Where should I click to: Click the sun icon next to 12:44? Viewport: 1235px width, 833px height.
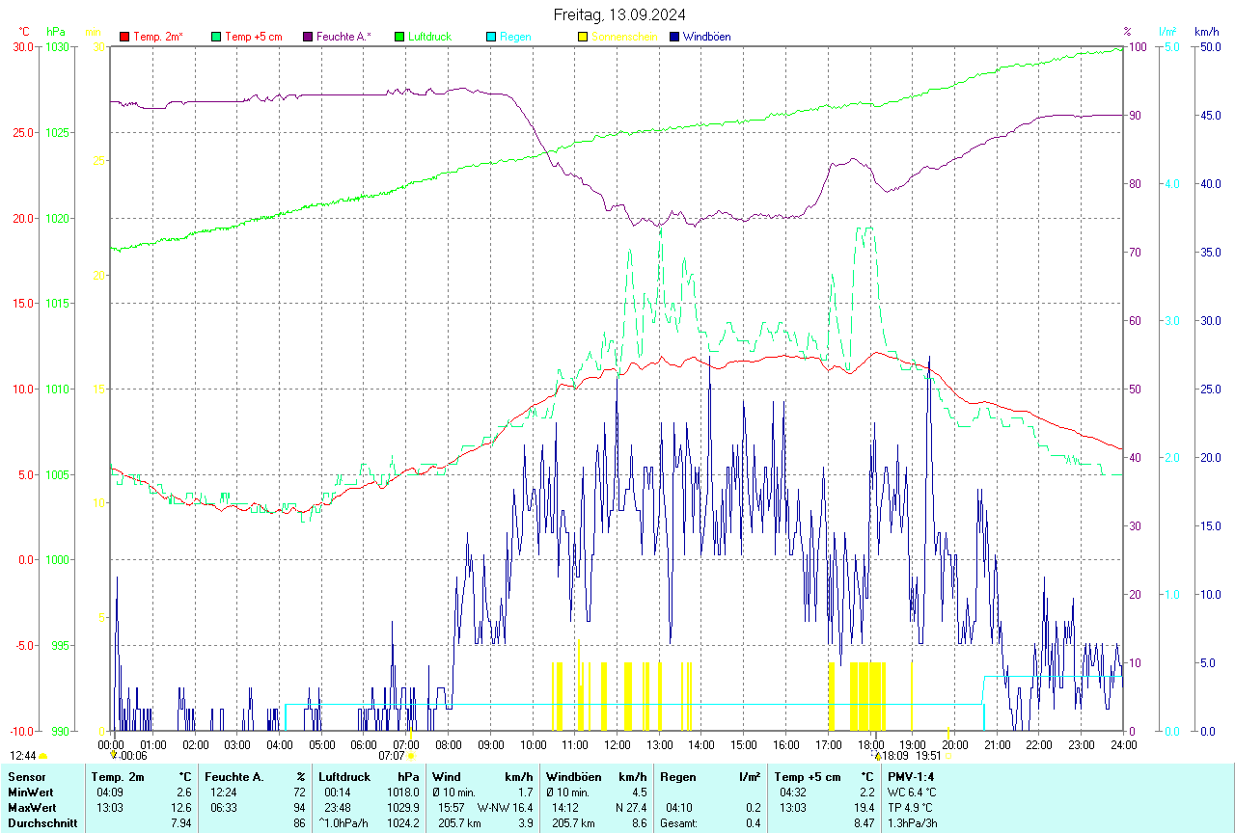coord(43,757)
